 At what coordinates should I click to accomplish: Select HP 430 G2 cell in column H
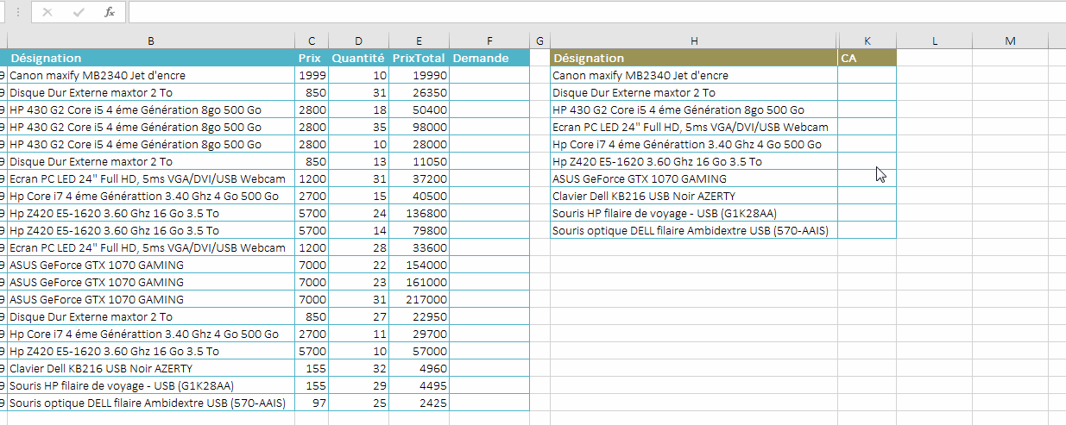tap(694, 109)
